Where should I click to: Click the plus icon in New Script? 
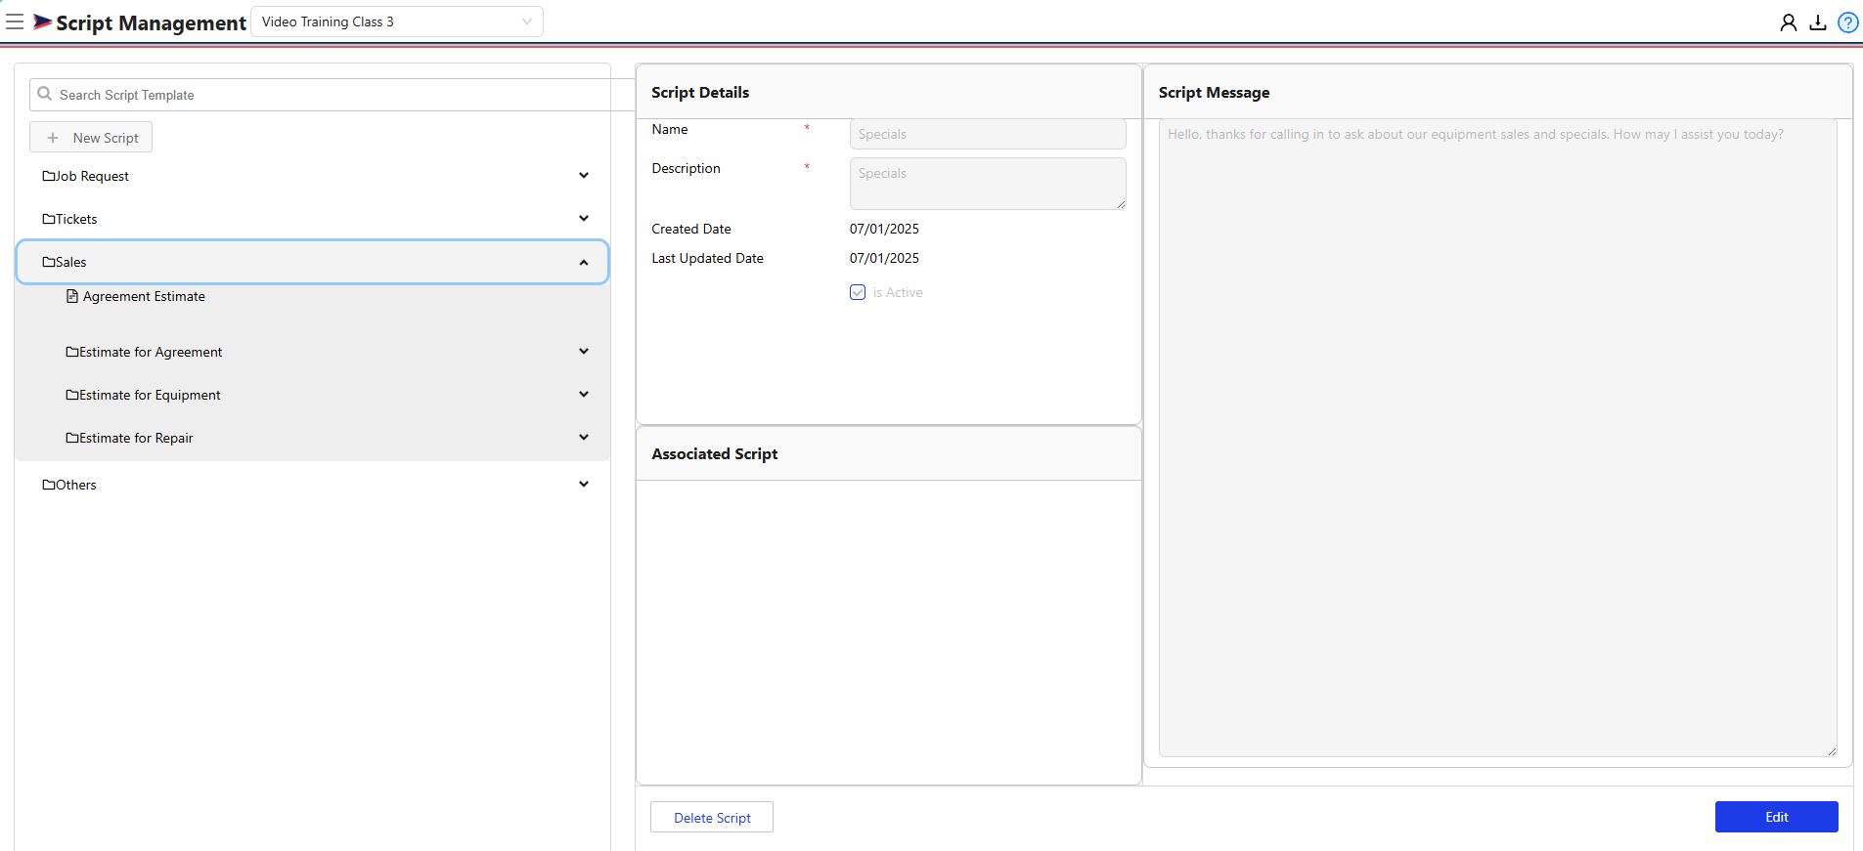[x=53, y=138]
